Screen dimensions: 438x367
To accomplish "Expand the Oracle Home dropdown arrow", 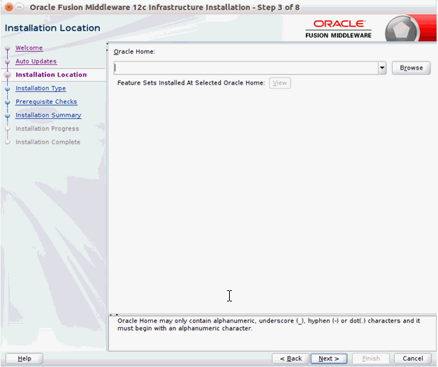I will (x=382, y=68).
